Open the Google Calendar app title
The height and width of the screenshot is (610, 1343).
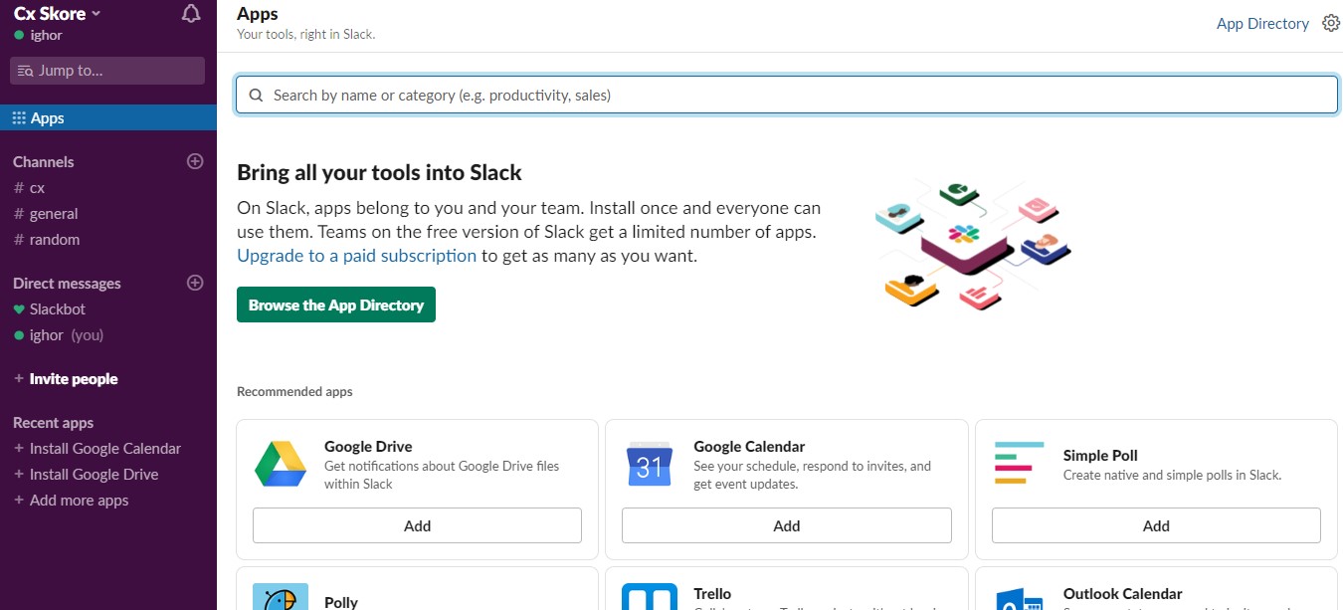749,446
